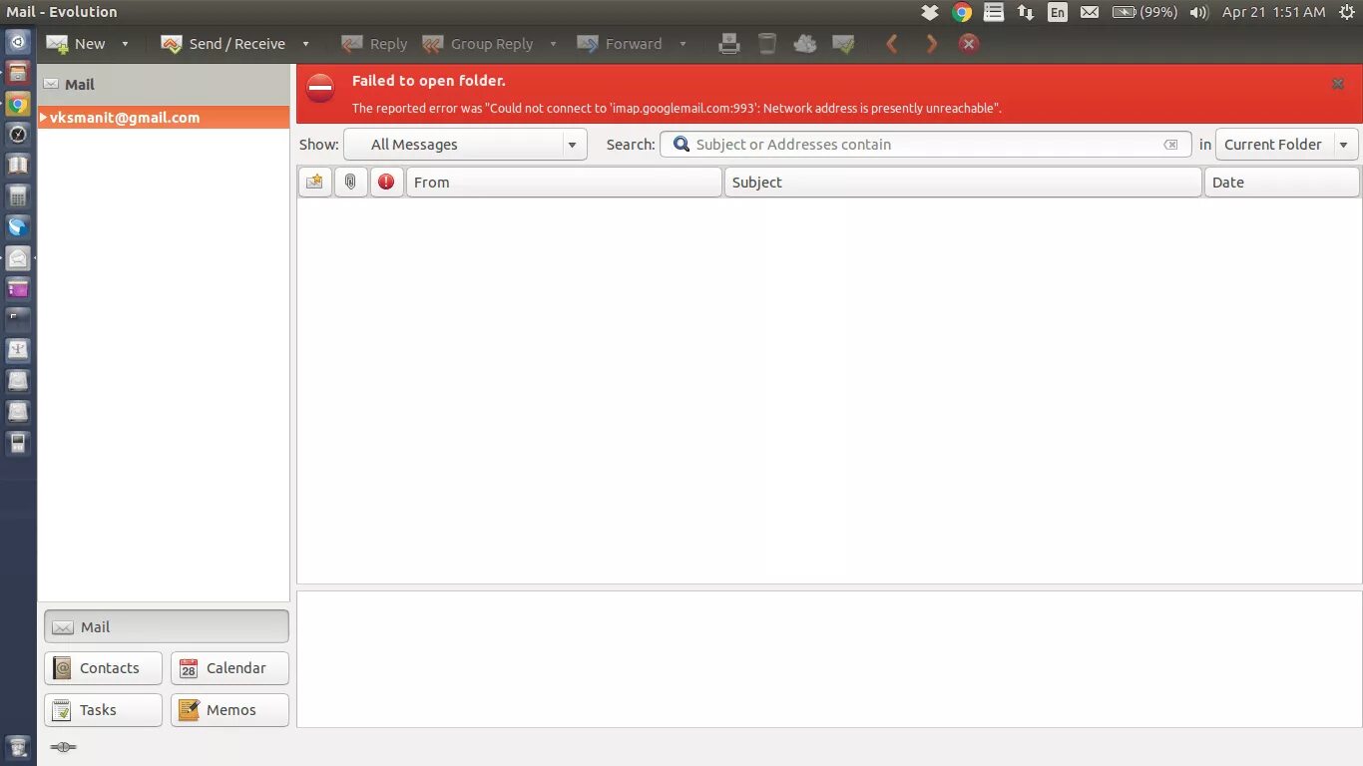Click the Apr 21 1:51 AM clock

coord(1274,12)
